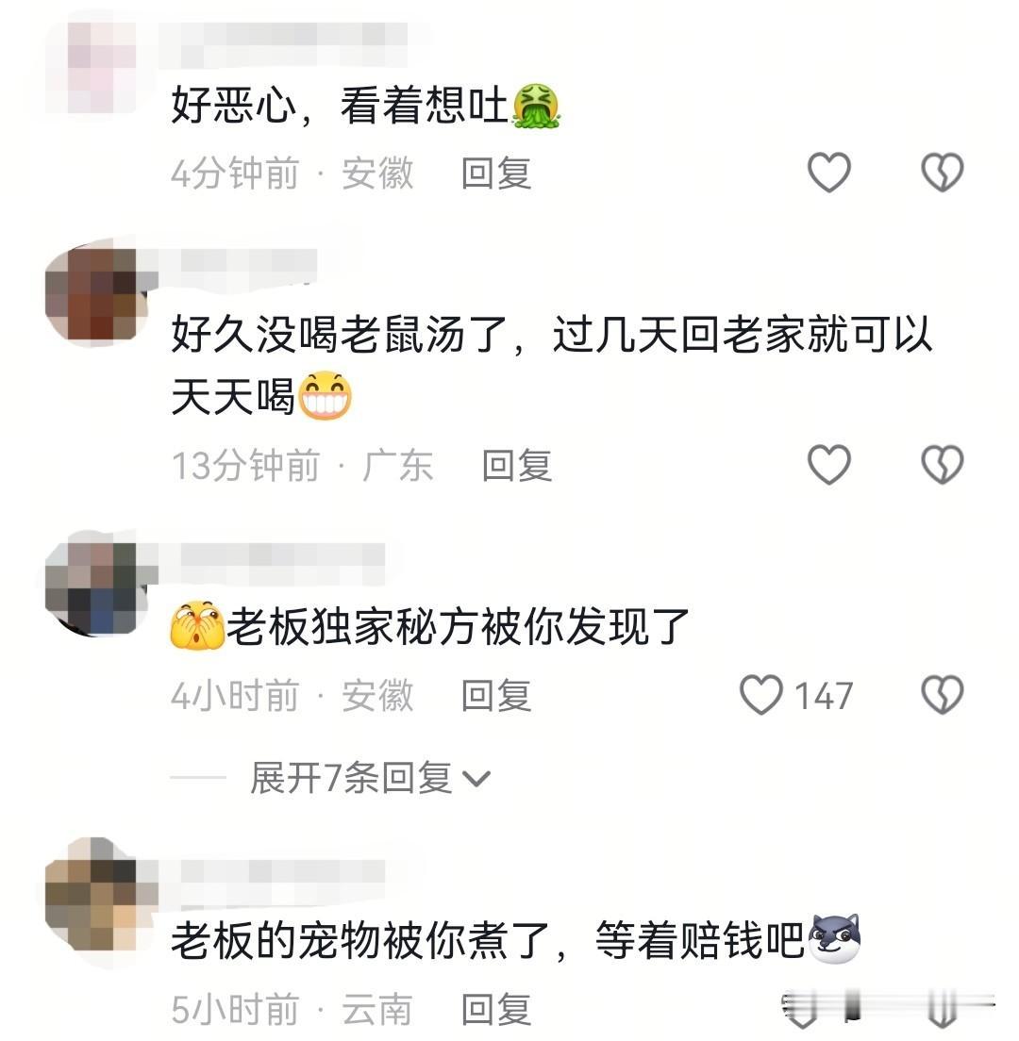Reply to the 4分钟前 Anhui comment
This screenshot has width=1019, height=1041.
496,173
